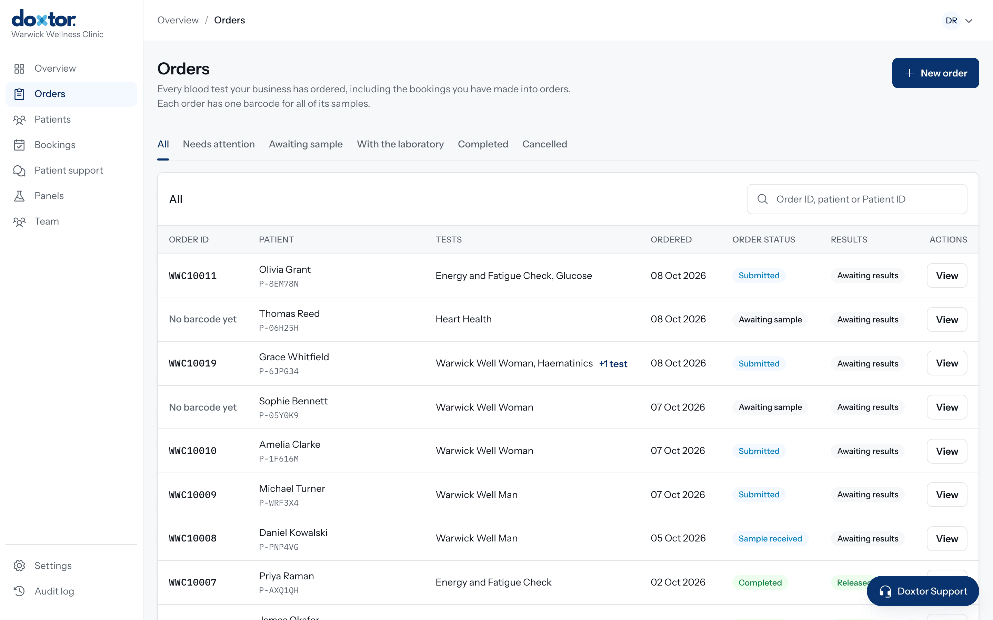View Sophie Bennett's order
Image resolution: width=993 pixels, height=620 pixels.
[947, 407]
